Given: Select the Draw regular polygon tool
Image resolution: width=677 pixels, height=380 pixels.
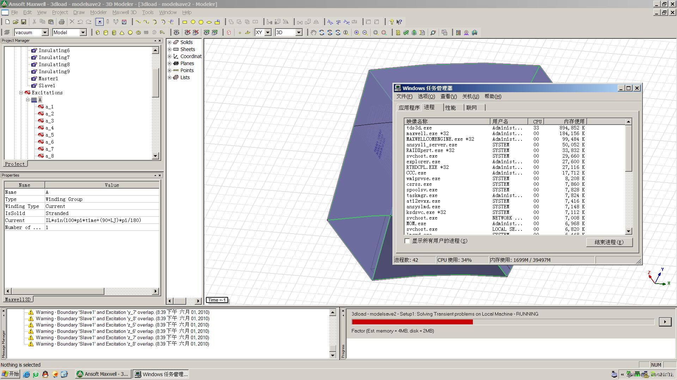Looking at the screenshot, I should [x=201, y=22].
